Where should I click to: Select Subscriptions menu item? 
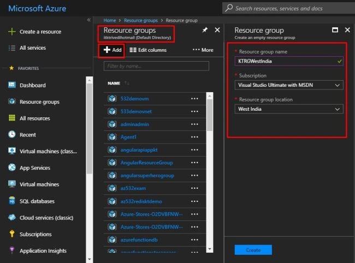[x=35, y=234]
